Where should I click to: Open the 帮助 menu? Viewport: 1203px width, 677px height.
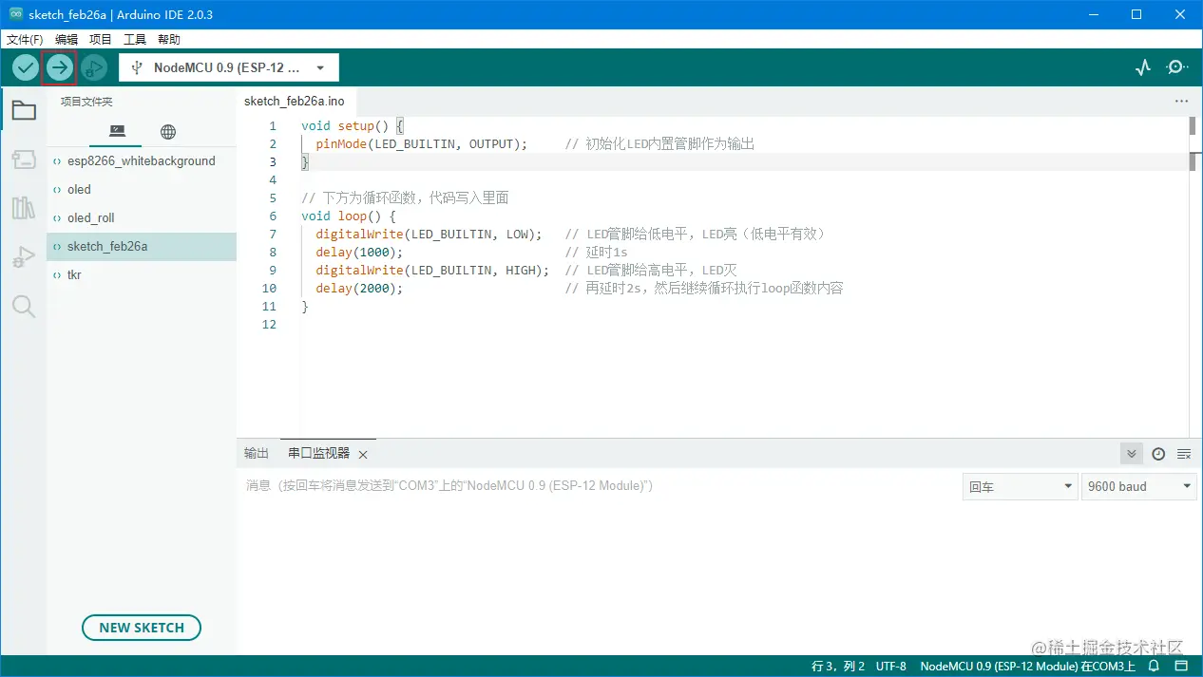(169, 40)
